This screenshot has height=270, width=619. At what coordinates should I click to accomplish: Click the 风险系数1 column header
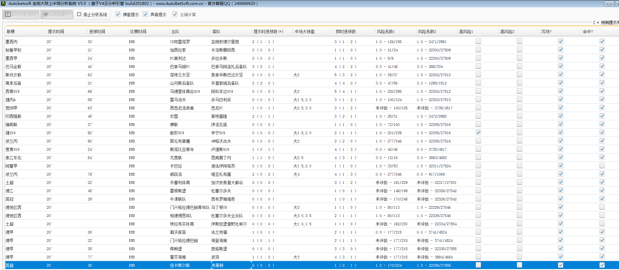click(386, 31)
